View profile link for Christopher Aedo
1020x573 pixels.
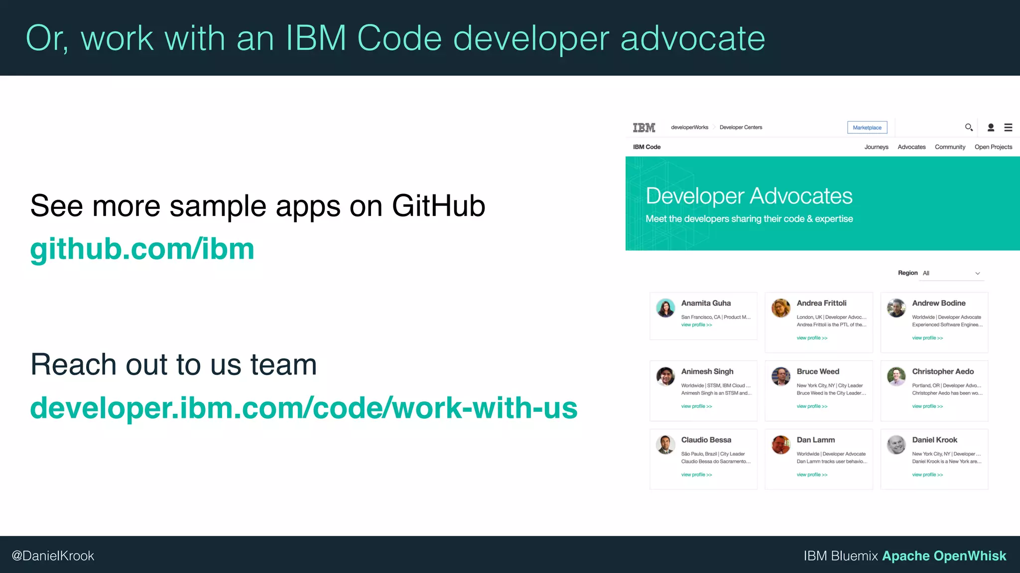[x=927, y=406]
